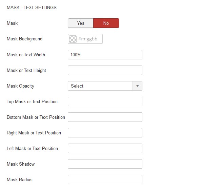
Task: Click the Top Mask or Text Position field
Action: [105, 101]
